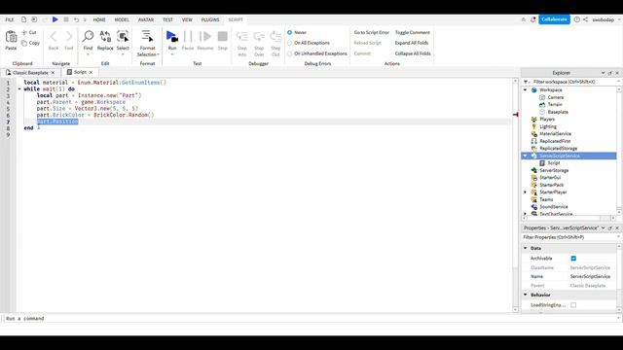Click the Format Selection icon
Viewport: 623px width, 350px height.
147,36
